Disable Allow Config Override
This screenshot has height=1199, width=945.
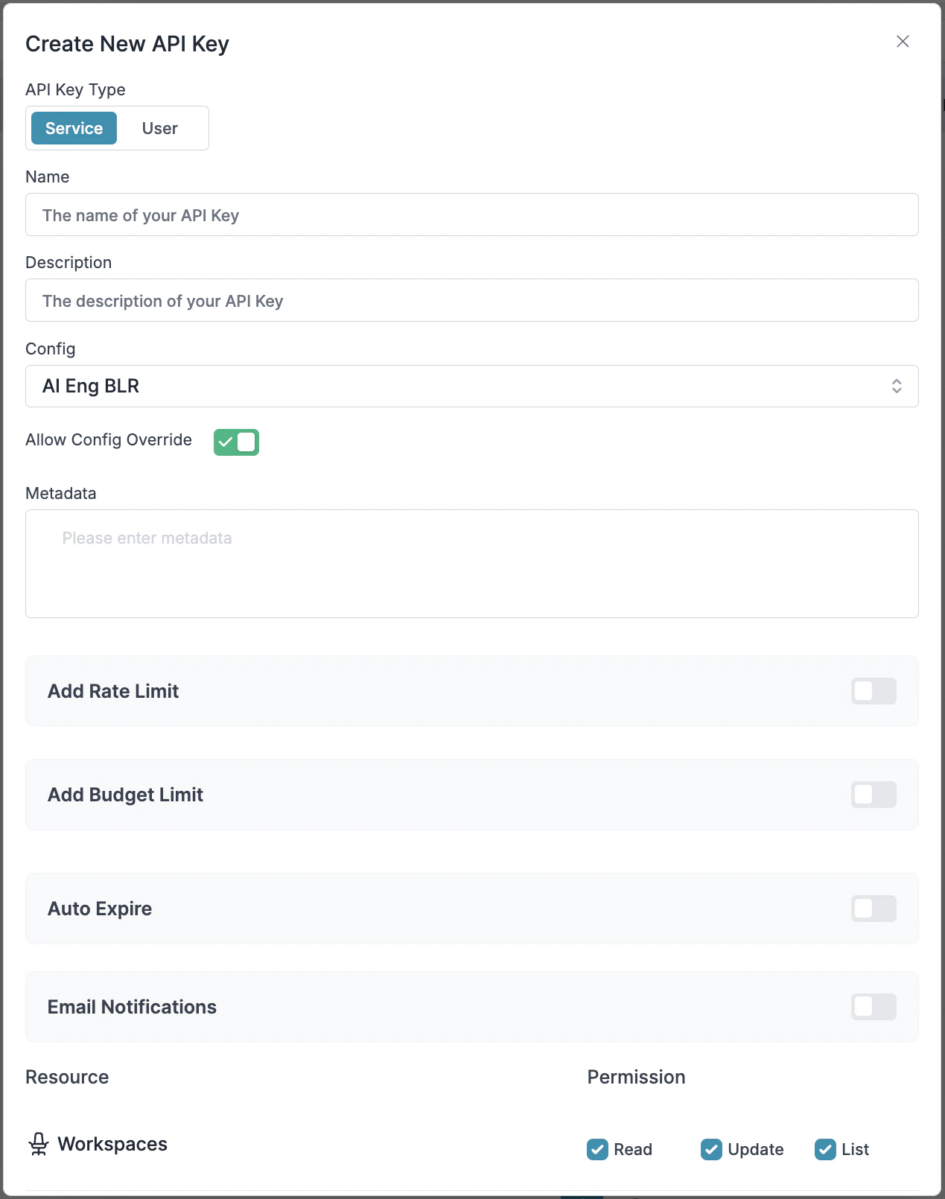coord(236,442)
